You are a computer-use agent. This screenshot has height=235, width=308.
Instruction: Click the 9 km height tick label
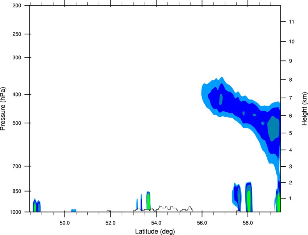coord(291,61)
